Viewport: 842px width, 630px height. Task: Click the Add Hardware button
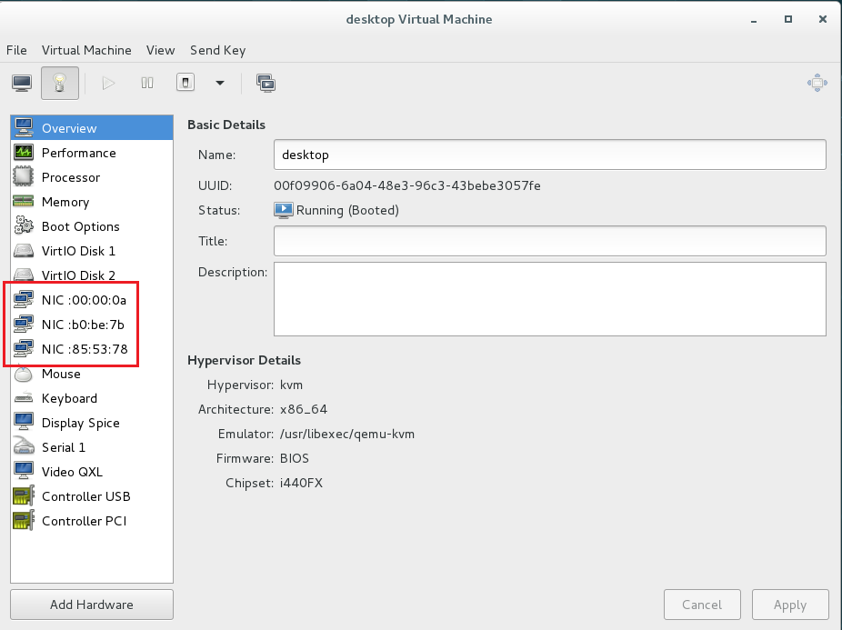tap(92, 605)
